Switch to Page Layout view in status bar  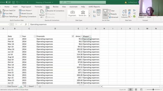136,89
